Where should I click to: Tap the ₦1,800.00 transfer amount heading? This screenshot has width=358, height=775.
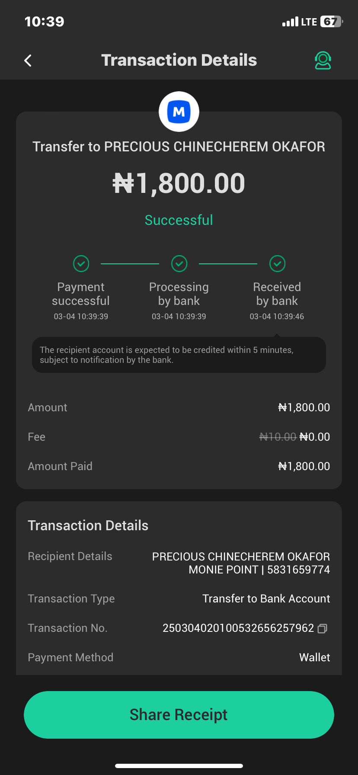[x=179, y=183]
